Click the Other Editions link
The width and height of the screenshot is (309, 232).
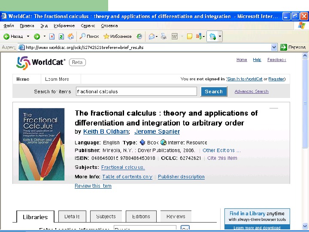click(221, 150)
